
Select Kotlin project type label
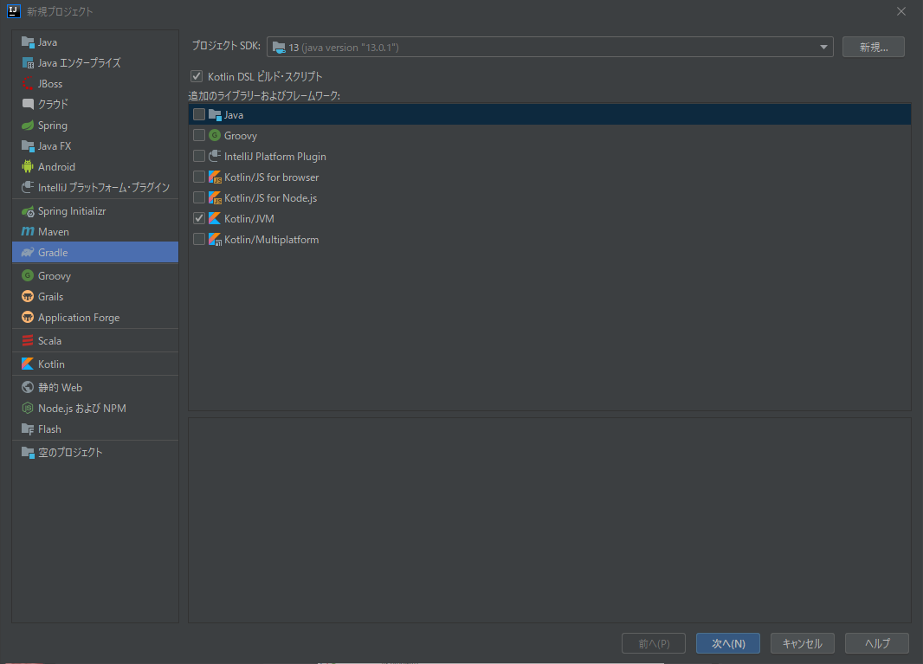[x=51, y=364]
